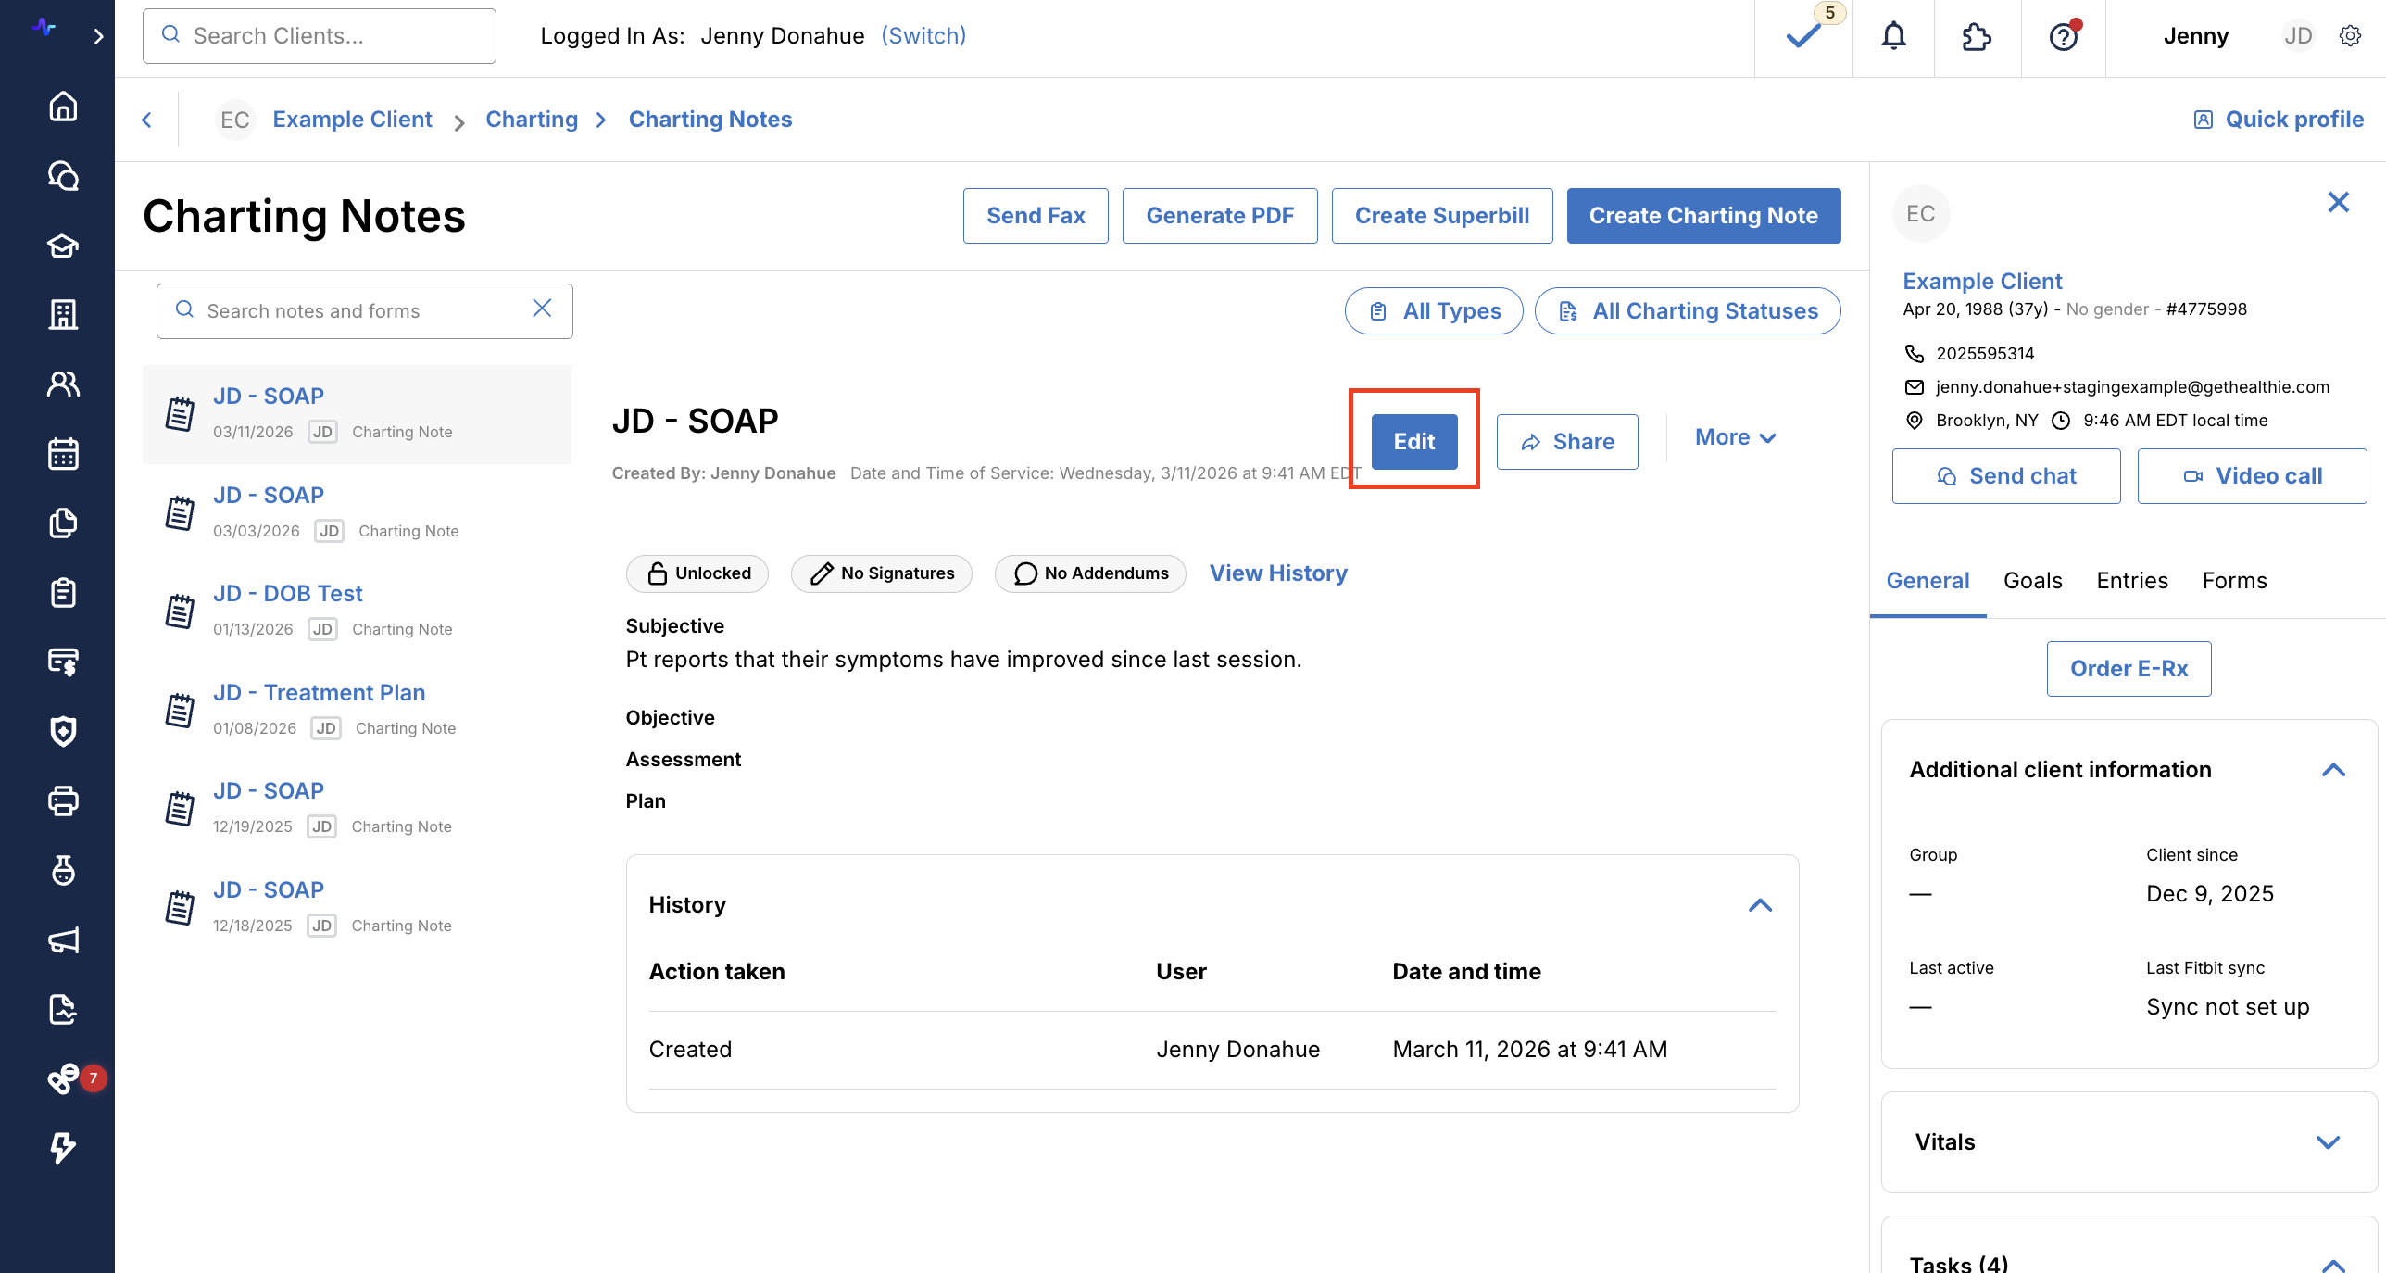Switch to the Goals tab

(2032, 581)
